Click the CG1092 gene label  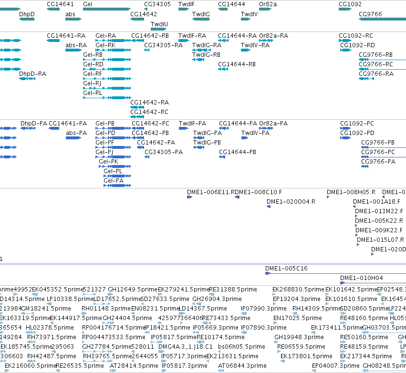click(x=350, y=4)
